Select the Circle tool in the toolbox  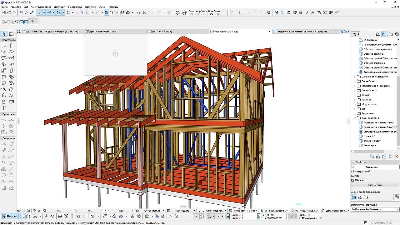(4, 175)
